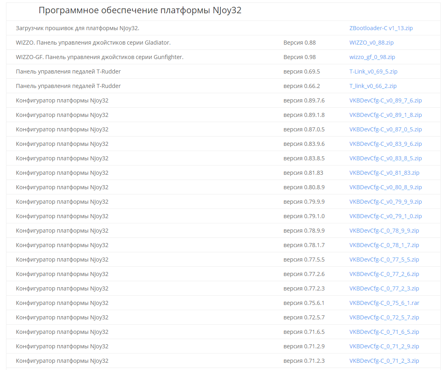Download VKBDevCfg-C_0_77_2_6.zip

click(x=384, y=274)
